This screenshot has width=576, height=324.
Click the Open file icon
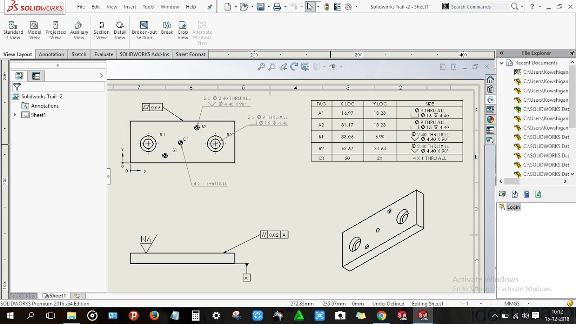tap(243, 7)
